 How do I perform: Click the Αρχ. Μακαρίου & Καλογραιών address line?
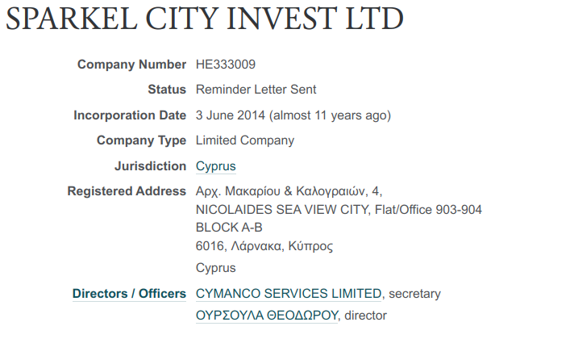tap(289, 192)
